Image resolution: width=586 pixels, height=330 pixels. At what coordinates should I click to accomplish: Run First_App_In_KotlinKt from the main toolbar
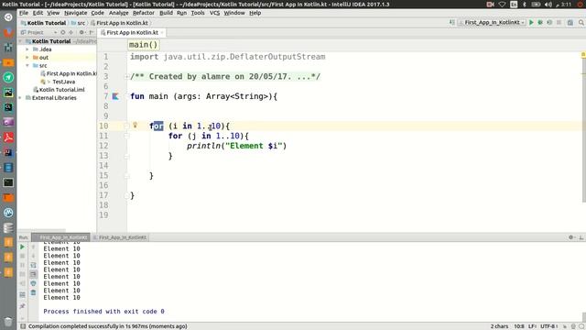(x=531, y=22)
